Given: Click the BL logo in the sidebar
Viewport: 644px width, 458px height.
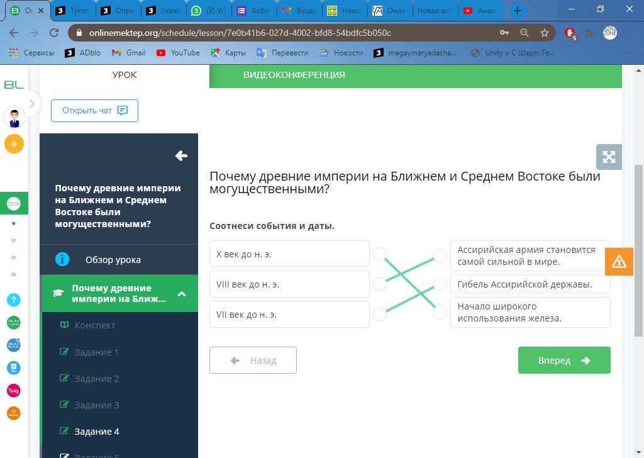Looking at the screenshot, I should click(x=14, y=85).
